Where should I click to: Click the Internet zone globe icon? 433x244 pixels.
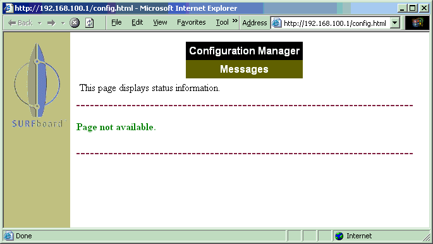click(339, 236)
